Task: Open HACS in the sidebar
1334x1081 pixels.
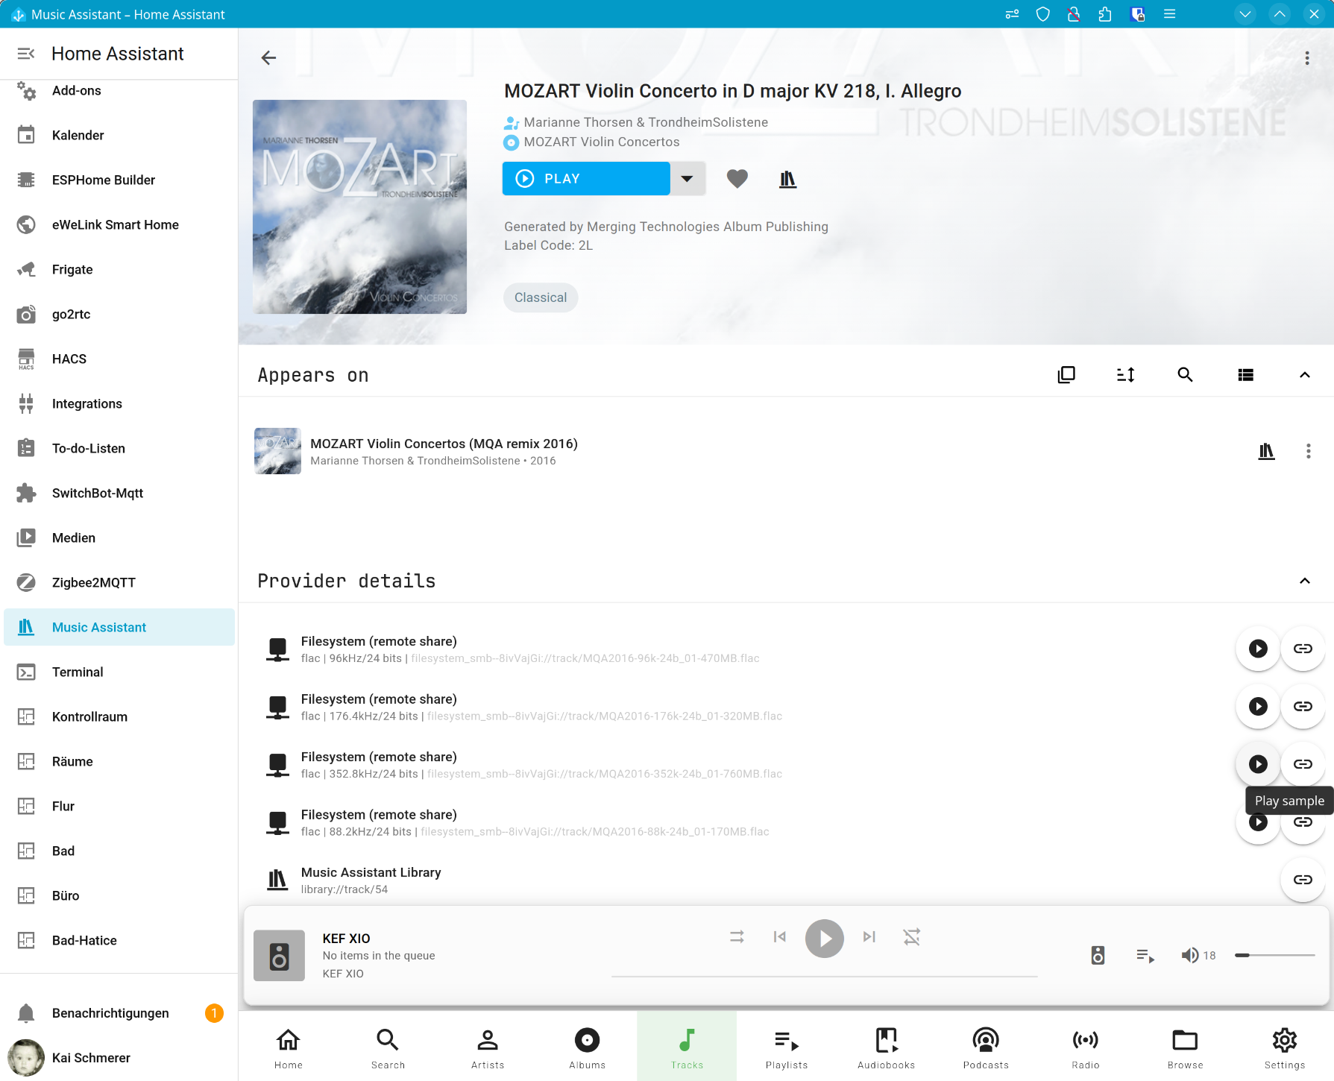Action: pos(119,359)
